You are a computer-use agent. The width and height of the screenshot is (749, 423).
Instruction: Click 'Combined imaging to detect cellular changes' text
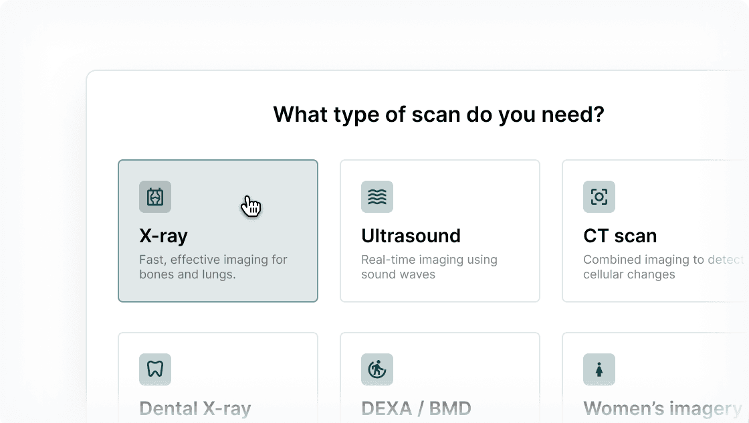click(x=662, y=267)
